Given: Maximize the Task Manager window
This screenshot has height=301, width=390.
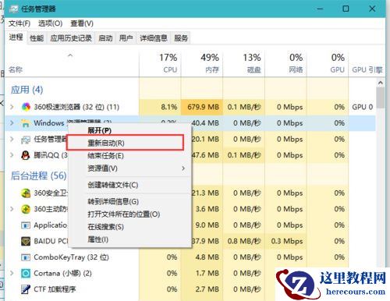Looking at the screenshot, I should [346, 9].
